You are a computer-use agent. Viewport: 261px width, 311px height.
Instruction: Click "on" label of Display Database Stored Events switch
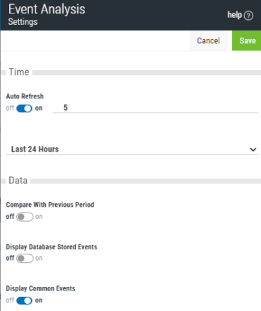click(x=39, y=258)
